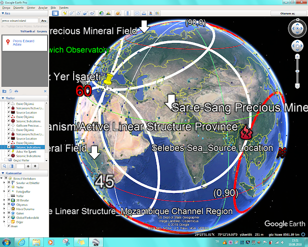Check the Geçici Yerler checkbox
This screenshot has height=247, width=308.
pos(6,160)
